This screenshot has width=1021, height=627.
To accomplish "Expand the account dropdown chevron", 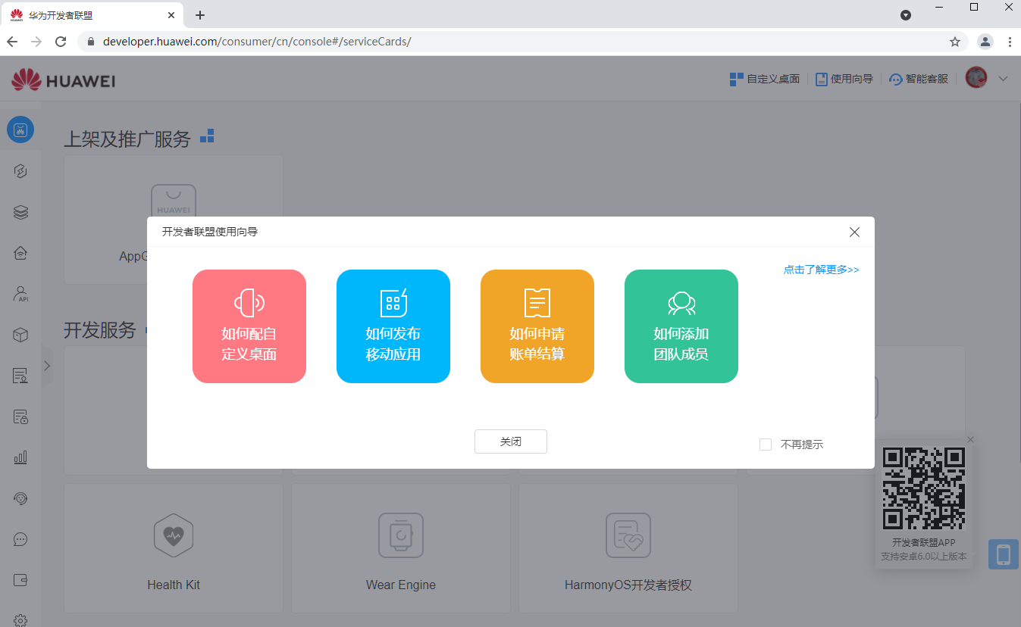I will (1004, 78).
